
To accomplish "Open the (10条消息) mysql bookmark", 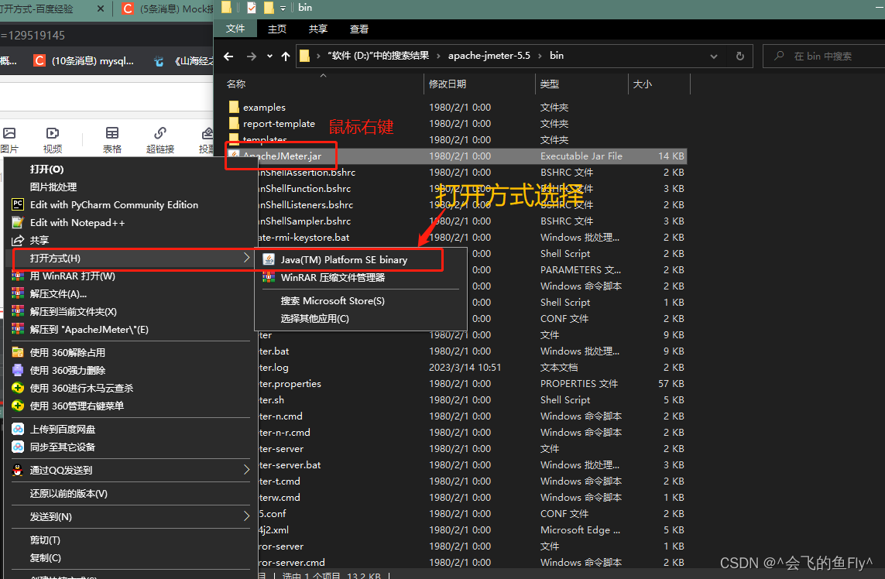I will pyautogui.click(x=84, y=61).
